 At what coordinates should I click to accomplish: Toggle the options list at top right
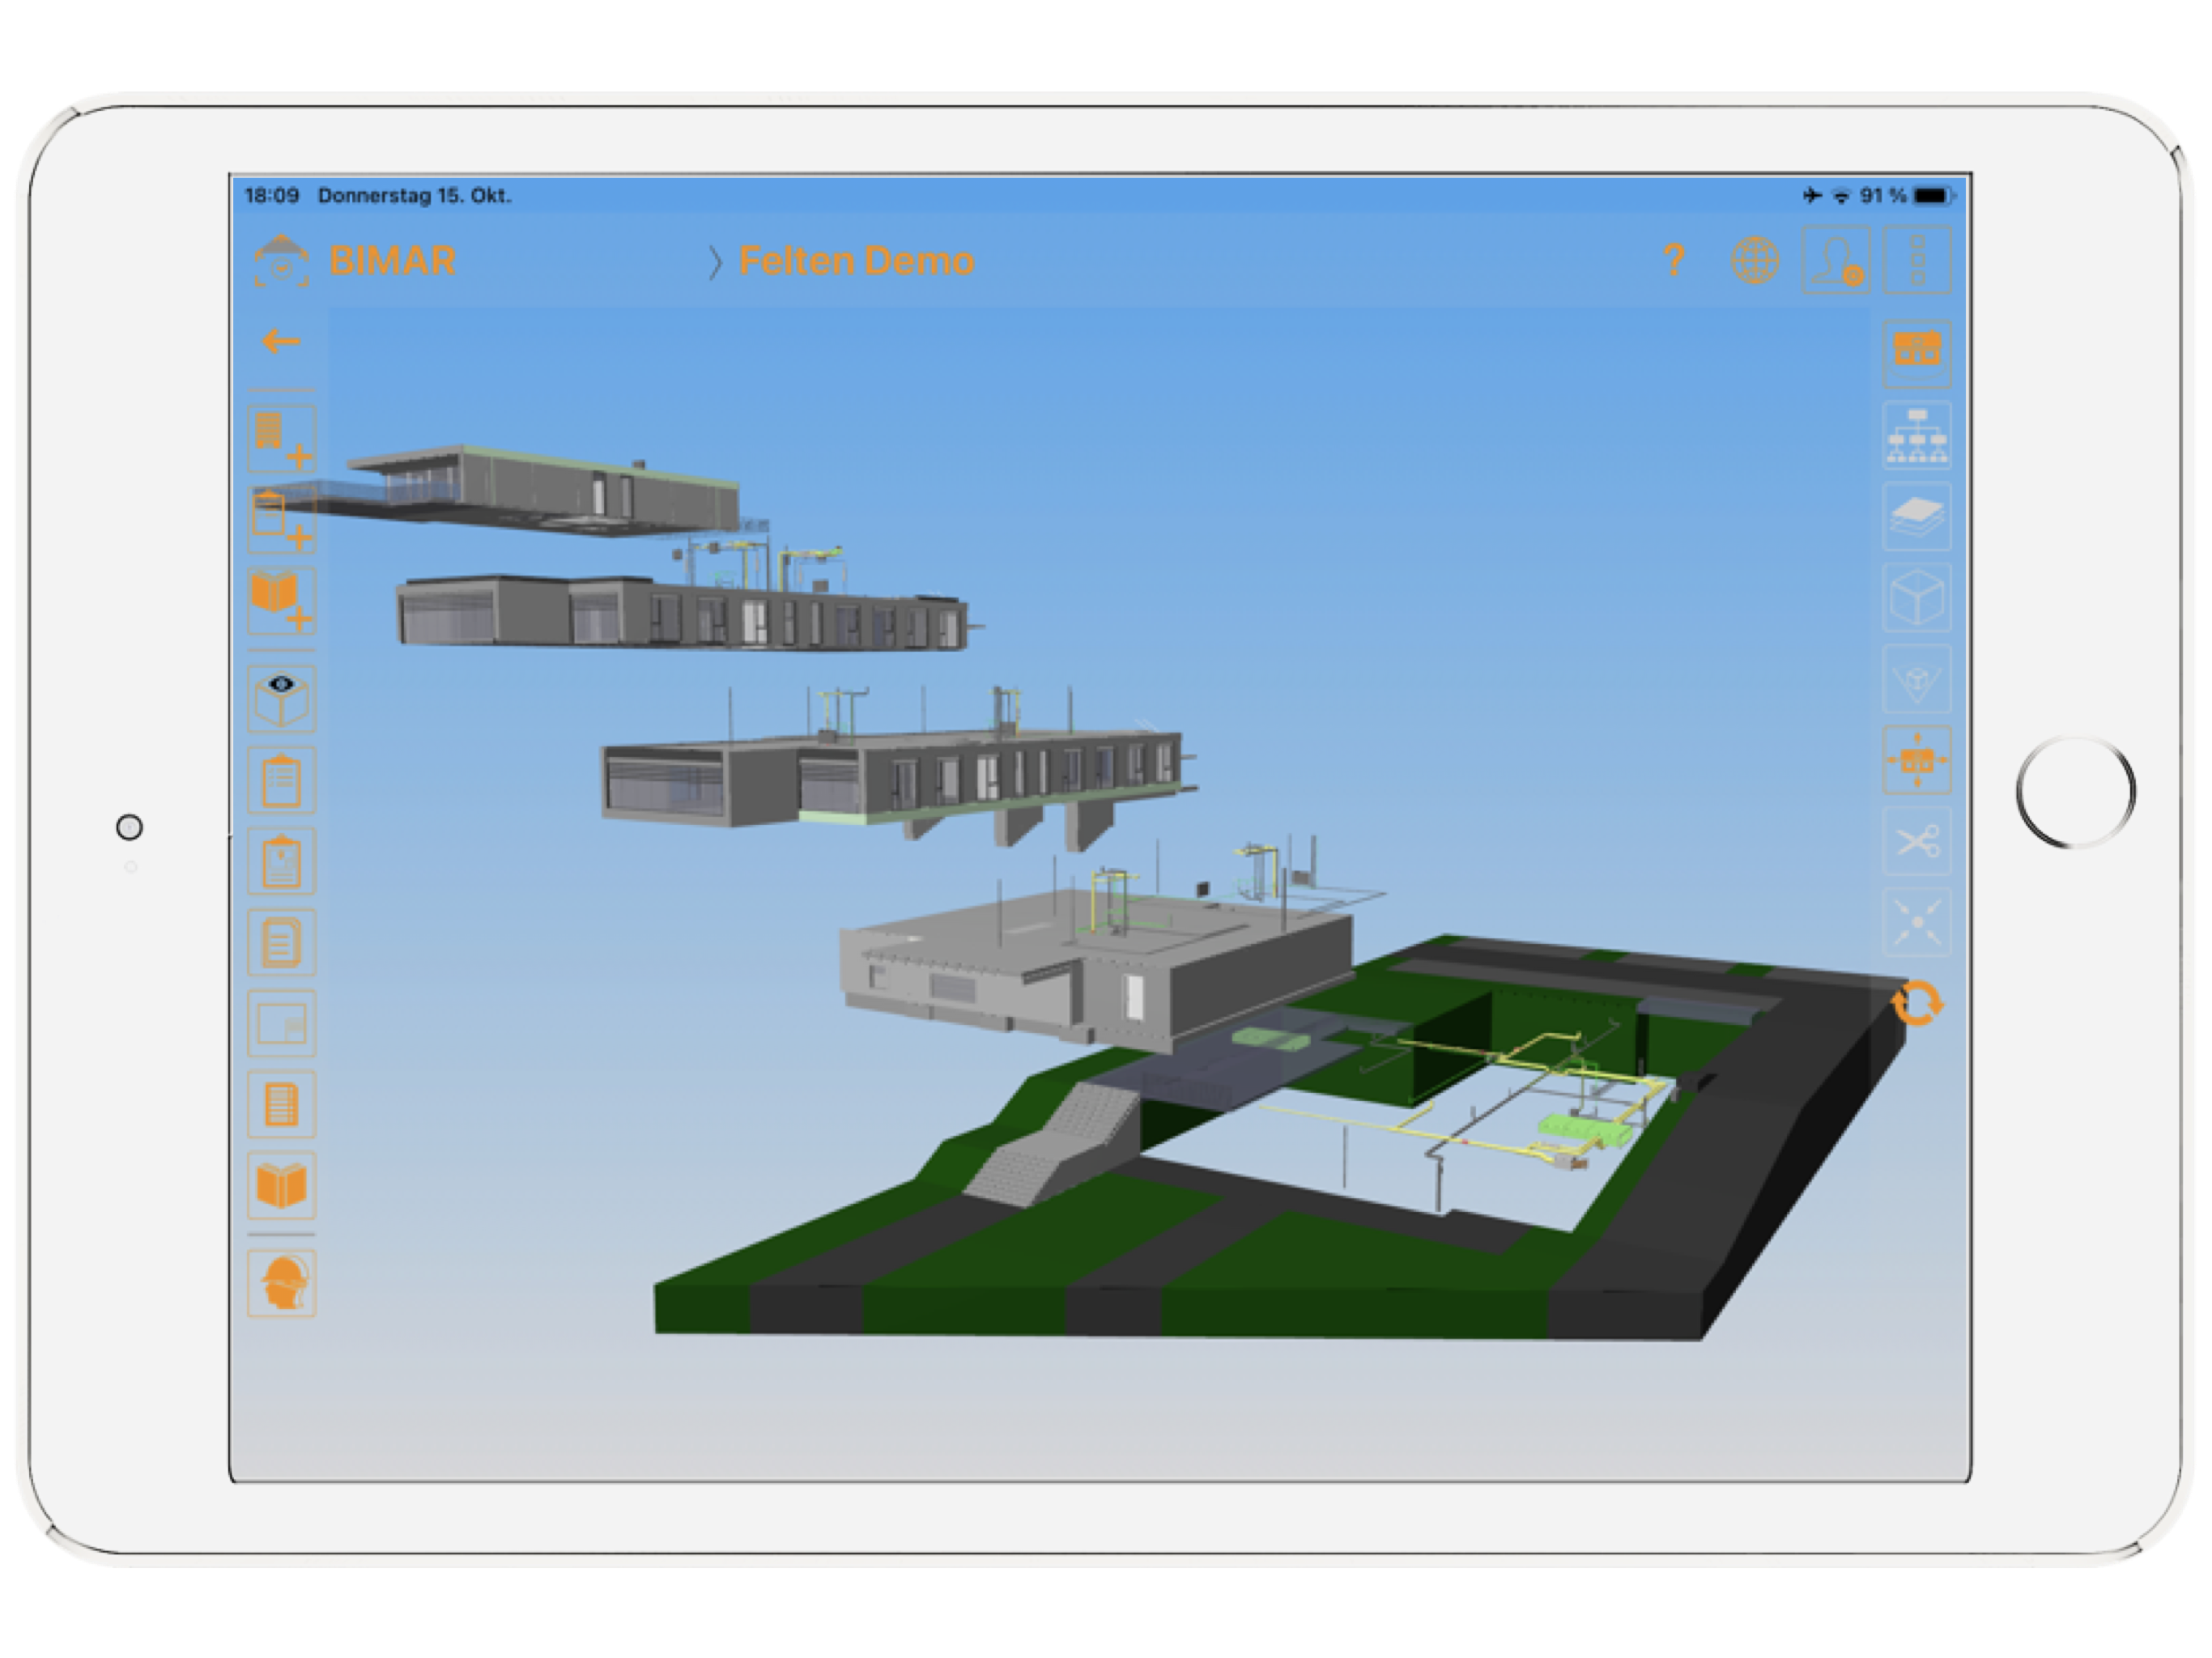pos(1917,258)
